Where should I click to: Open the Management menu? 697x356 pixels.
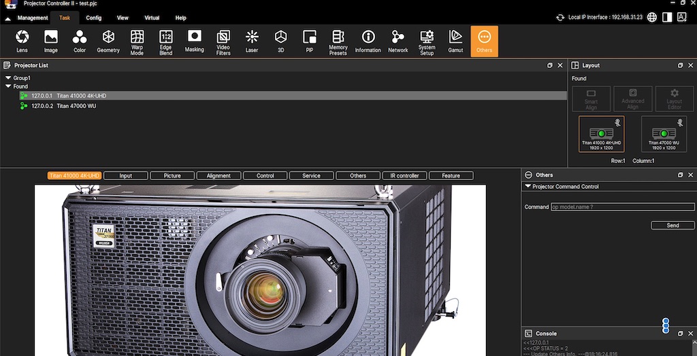pos(33,18)
